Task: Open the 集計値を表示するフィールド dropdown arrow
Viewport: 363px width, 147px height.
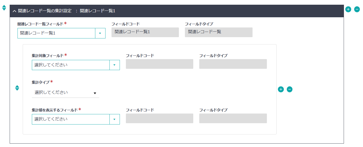Action: coord(114,119)
